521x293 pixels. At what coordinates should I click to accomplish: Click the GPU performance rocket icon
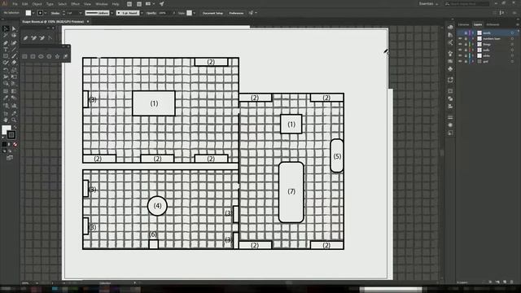coord(161,4)
